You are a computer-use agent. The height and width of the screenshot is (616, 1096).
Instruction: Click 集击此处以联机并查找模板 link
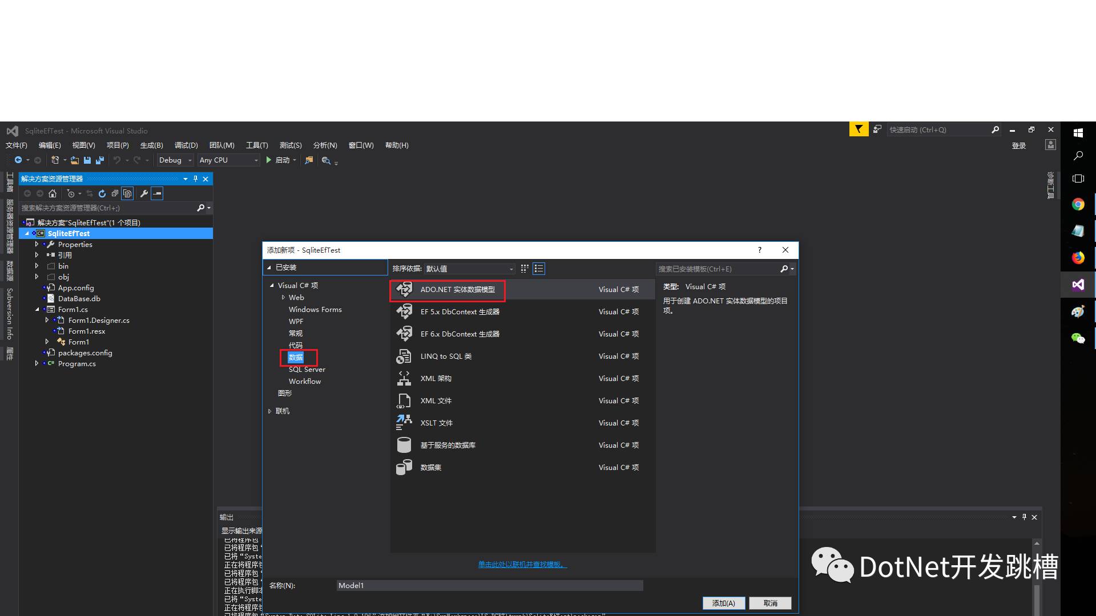(x=522, y=564)
